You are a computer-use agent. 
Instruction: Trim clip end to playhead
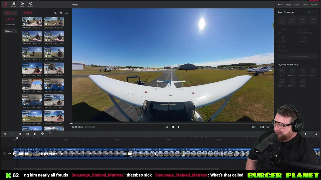pyautogui.click(x=35, y=134)
